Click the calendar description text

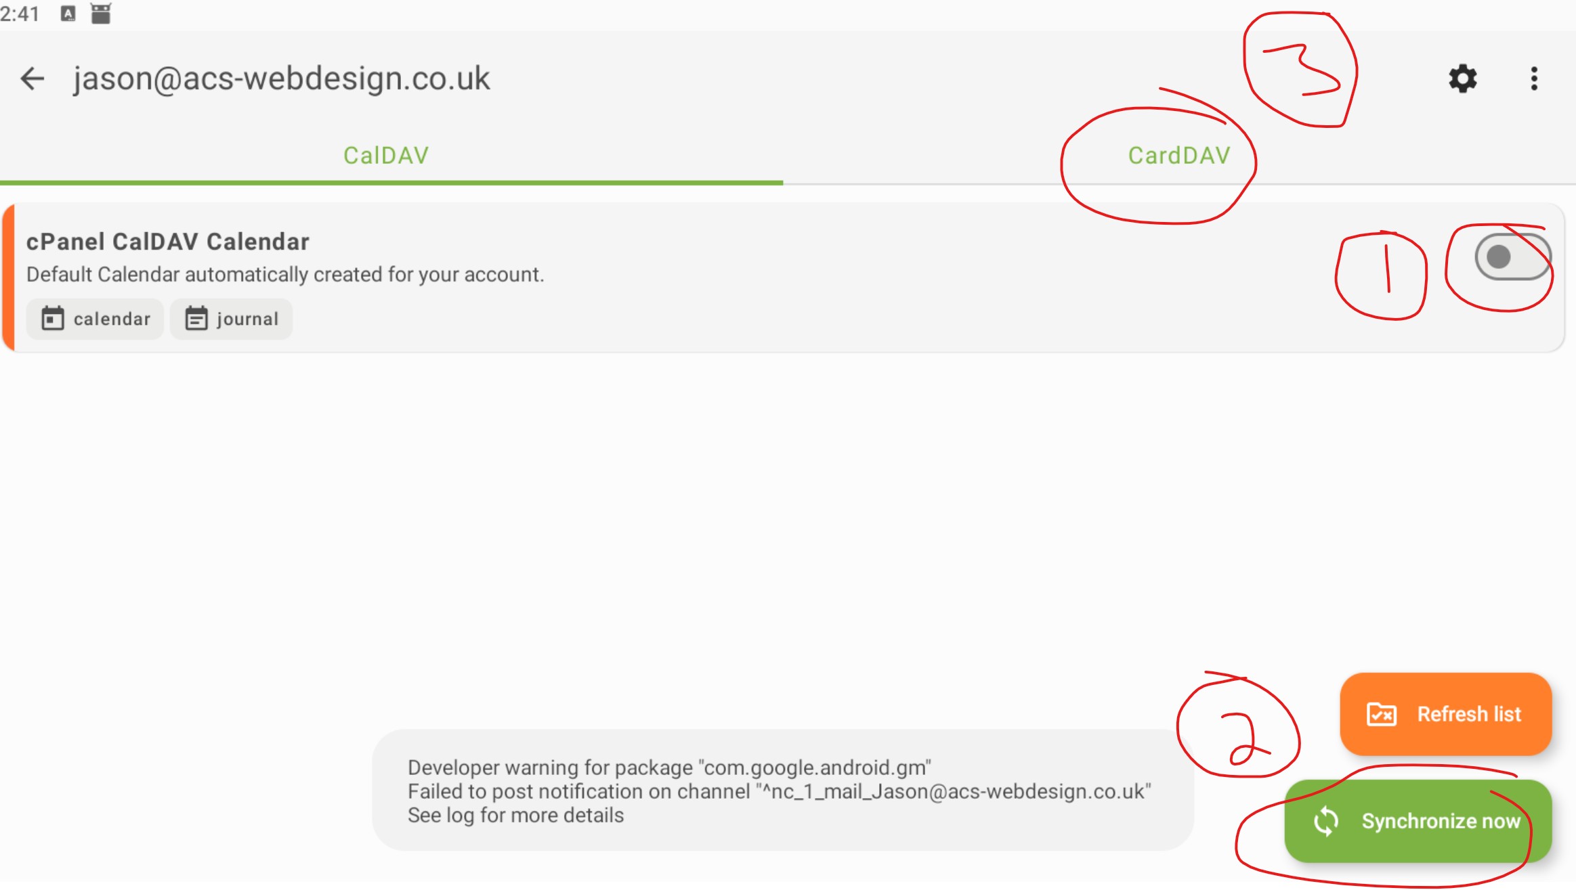click(285, 275)
